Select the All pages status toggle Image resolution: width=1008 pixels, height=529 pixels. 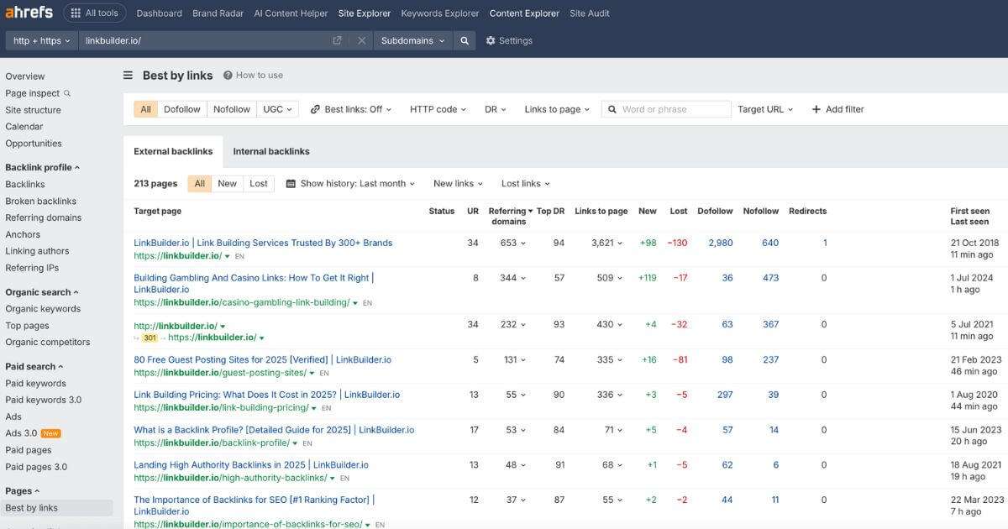click(x=199, y=183)
